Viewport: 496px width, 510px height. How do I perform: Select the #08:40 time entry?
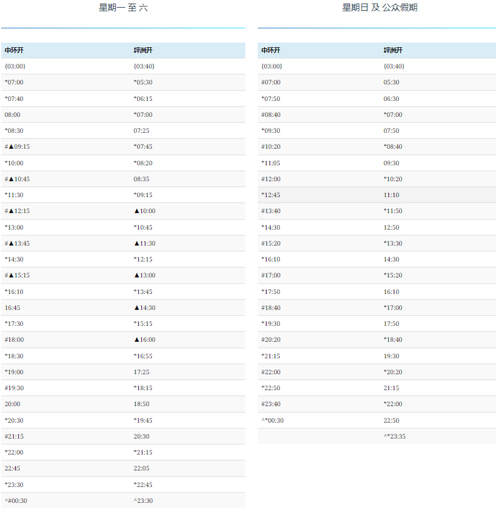271,115
